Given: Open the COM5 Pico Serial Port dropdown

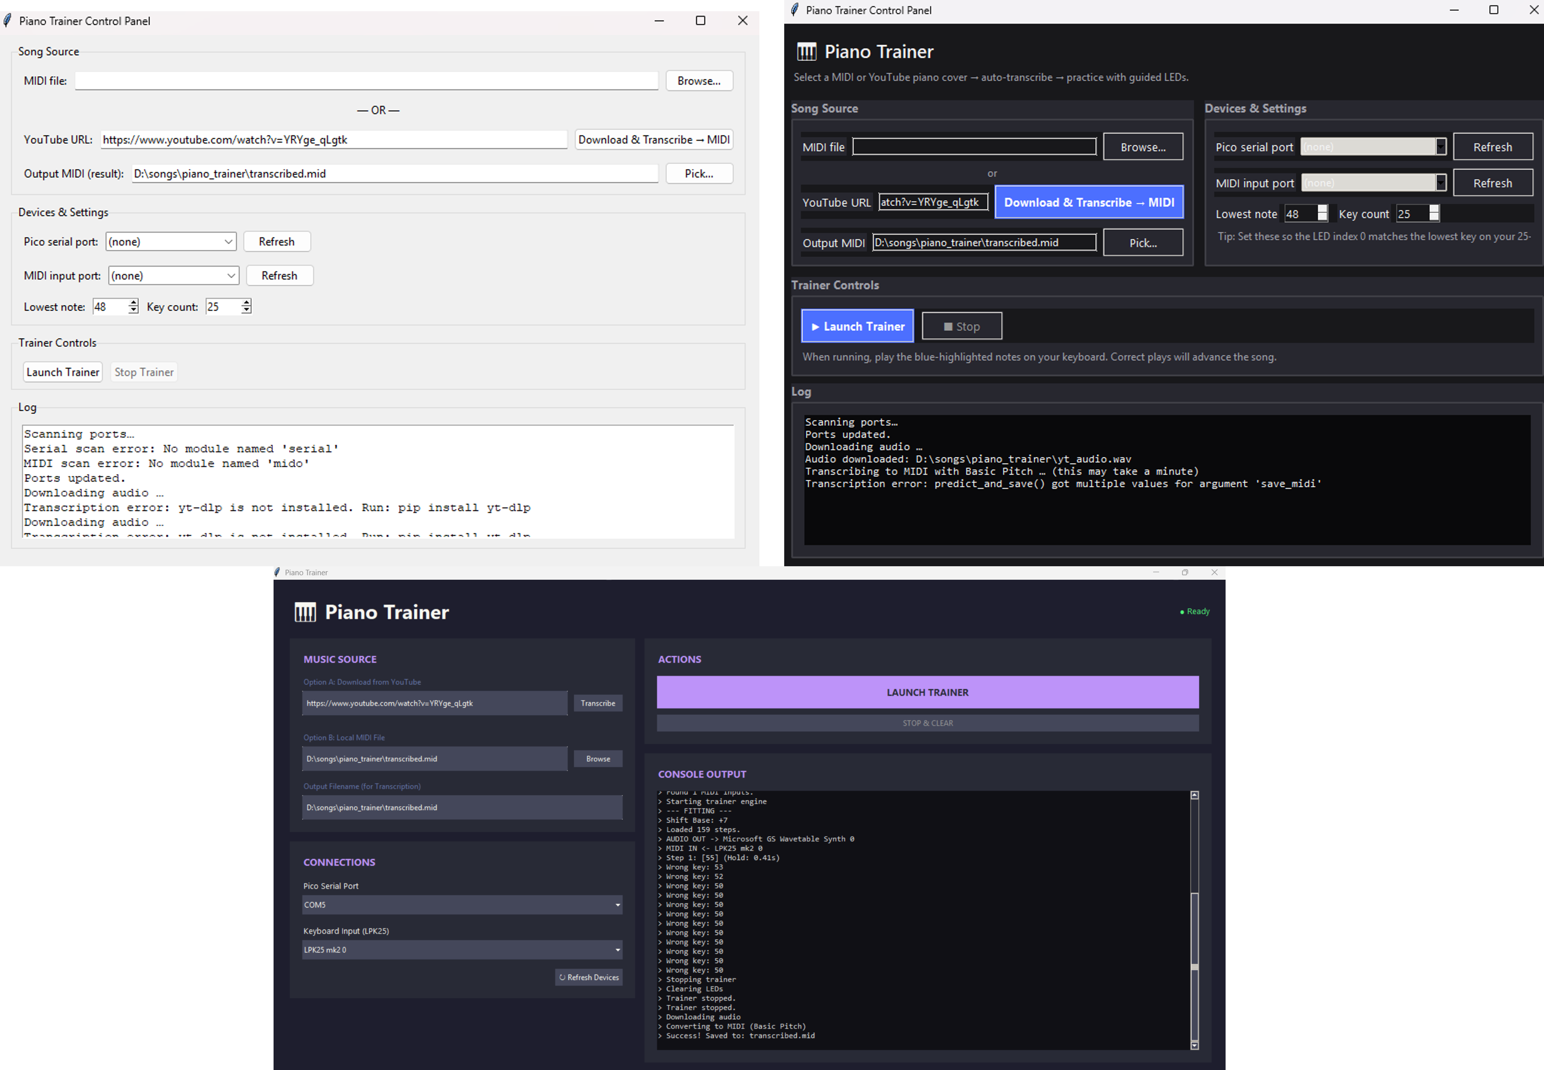Looking at the screenshot, I should (461, 904).
